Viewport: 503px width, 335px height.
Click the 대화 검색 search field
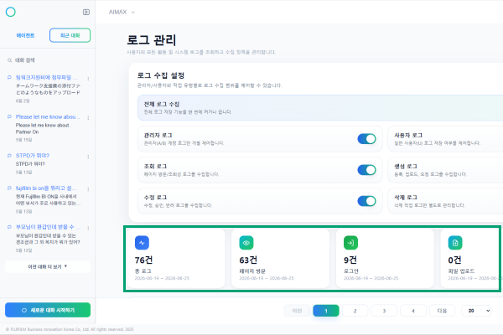coord(48,60)
